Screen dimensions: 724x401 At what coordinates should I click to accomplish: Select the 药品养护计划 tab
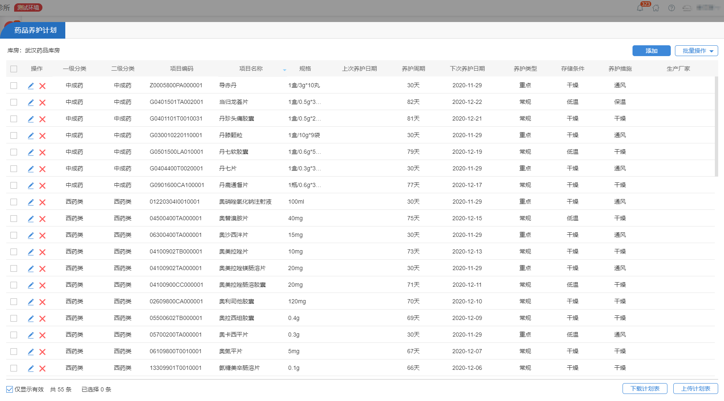coord(35,30)
